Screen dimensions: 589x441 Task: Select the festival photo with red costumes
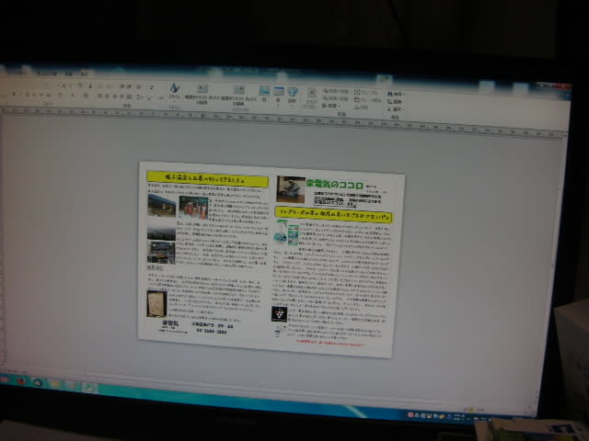[193, 208]
